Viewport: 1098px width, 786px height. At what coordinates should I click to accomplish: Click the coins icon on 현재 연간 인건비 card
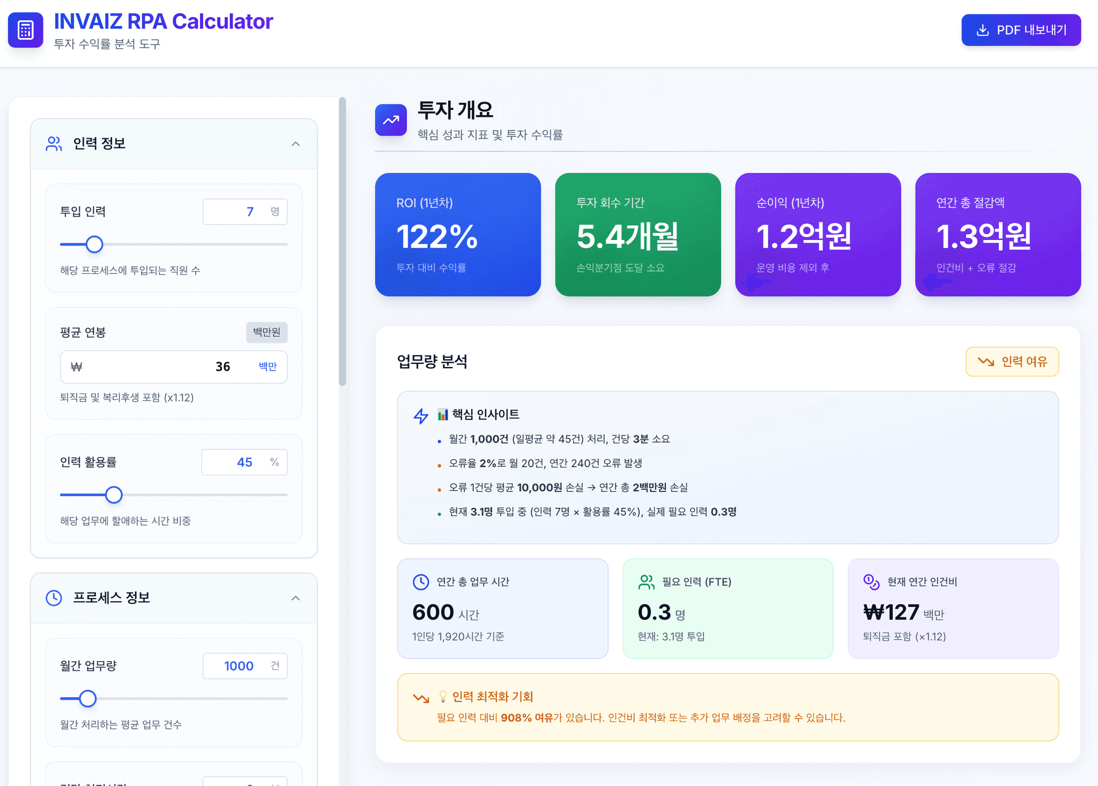tap(871, 582)
